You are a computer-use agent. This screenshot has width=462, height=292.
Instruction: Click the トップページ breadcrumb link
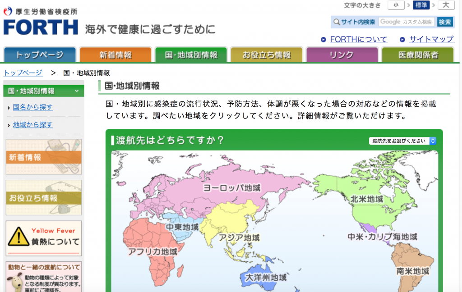tap(23, 73)
